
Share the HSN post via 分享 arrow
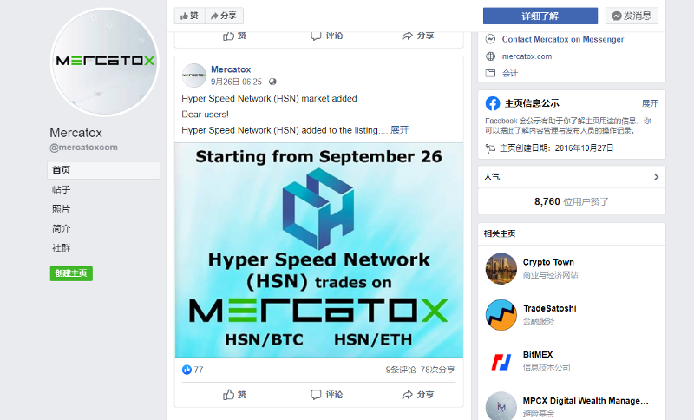pos(418,395)
